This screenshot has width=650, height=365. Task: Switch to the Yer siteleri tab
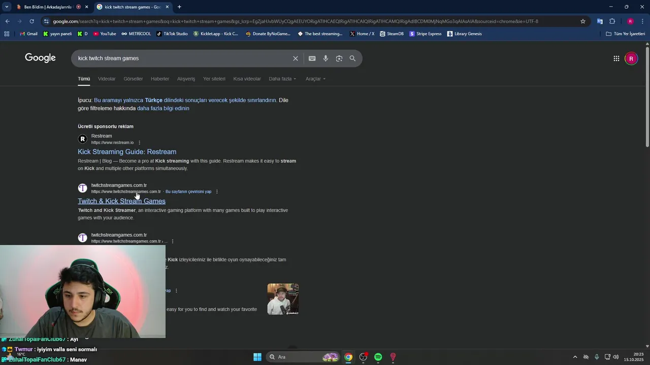coord(214,79)
